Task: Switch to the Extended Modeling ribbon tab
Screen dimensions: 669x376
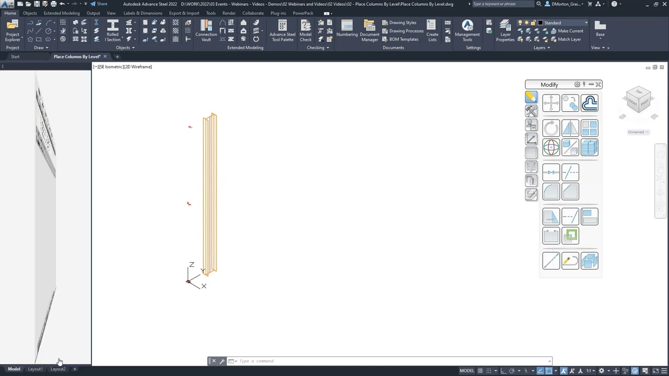Action: pyautogui.click(x=62, y=13)
